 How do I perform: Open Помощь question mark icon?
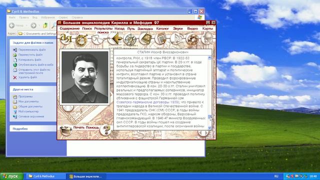(105, 130)
